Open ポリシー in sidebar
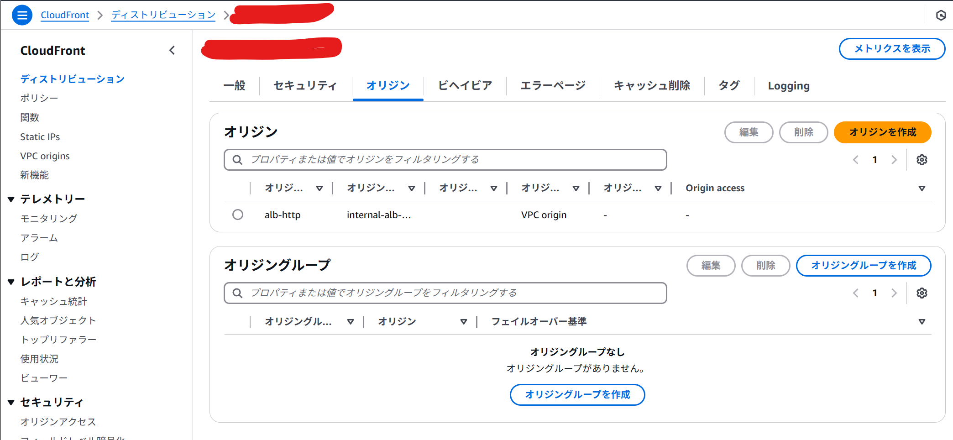 (x=39, y=98)
